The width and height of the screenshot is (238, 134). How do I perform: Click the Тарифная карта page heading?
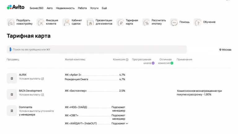point(29,36)
